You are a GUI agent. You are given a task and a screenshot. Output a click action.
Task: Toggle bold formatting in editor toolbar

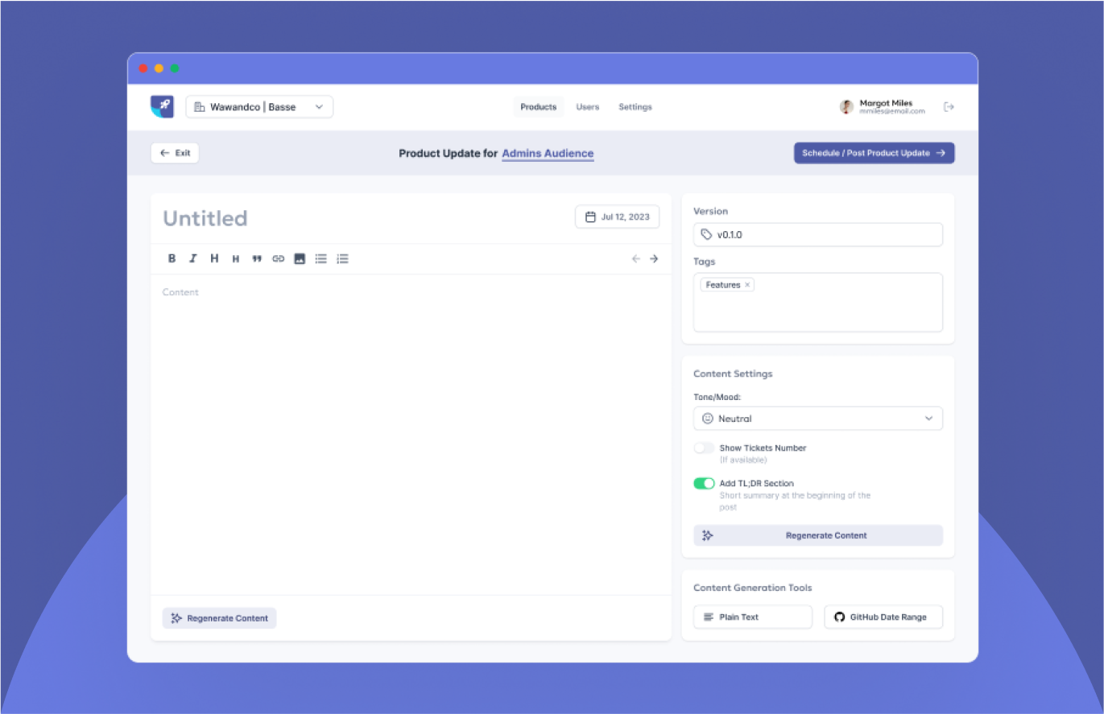click(x=172, y=258)
